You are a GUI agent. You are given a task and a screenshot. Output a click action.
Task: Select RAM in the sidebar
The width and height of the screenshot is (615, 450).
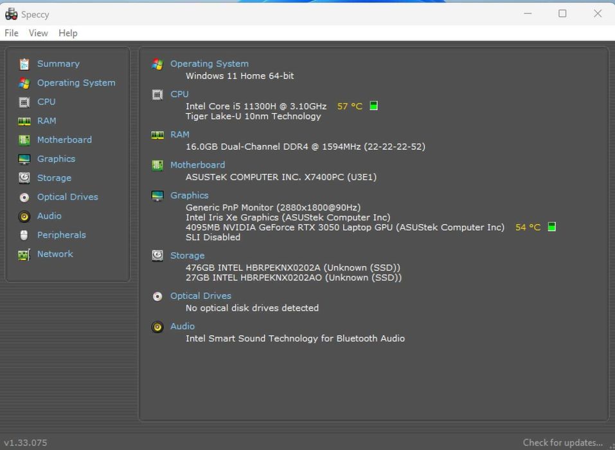pyautogui.click(x=46, y=121)
